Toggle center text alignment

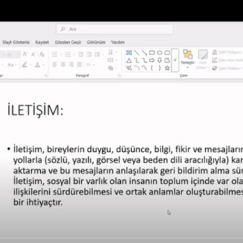click(x=63, y=64)
